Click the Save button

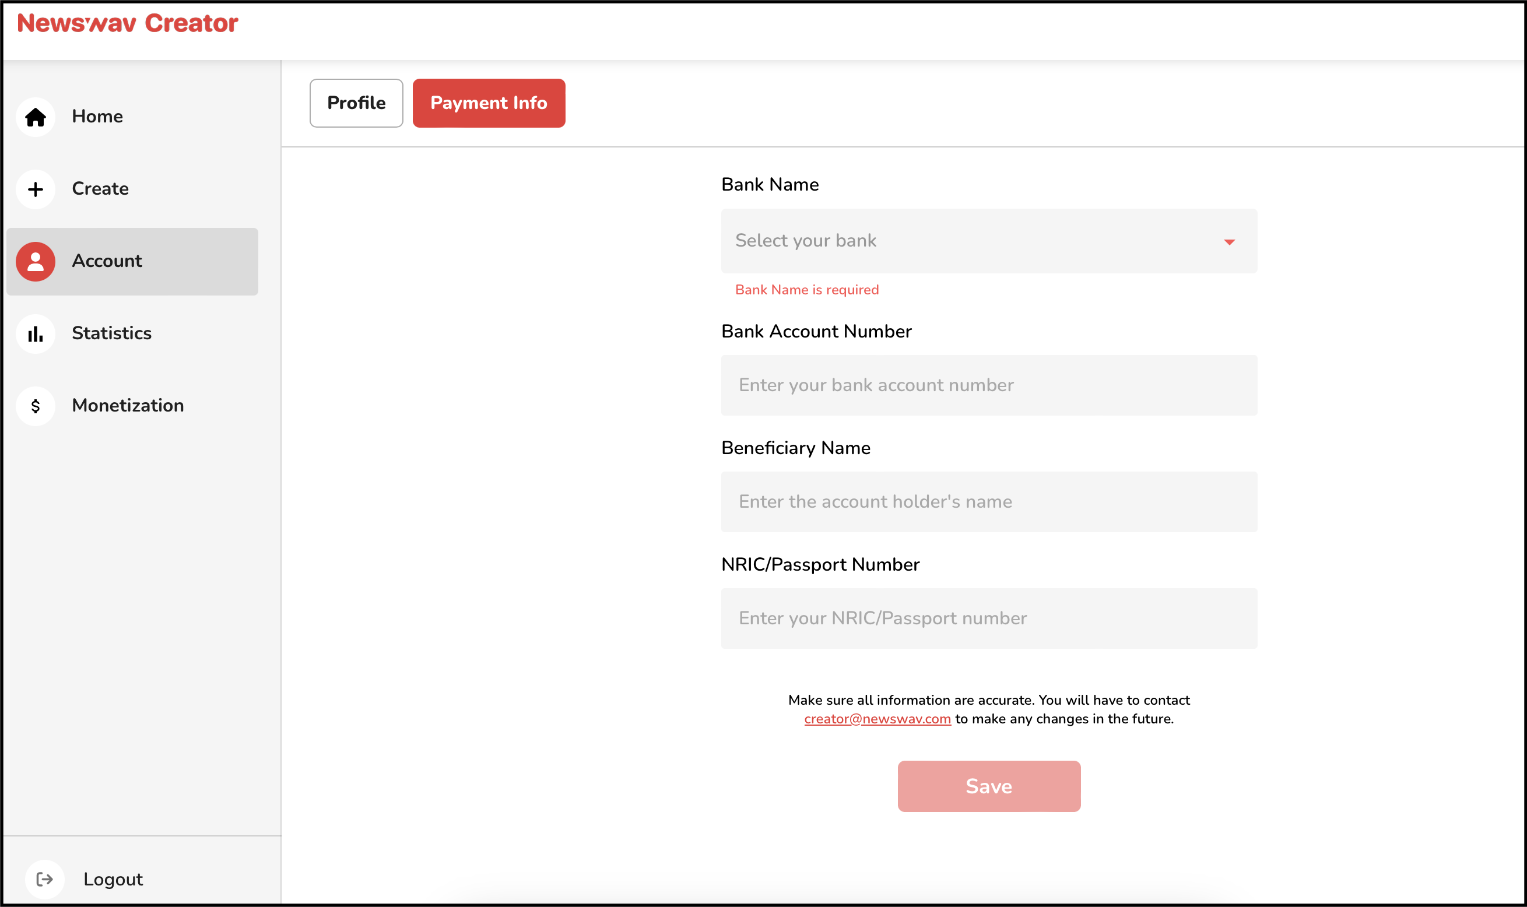pos(989,786)
